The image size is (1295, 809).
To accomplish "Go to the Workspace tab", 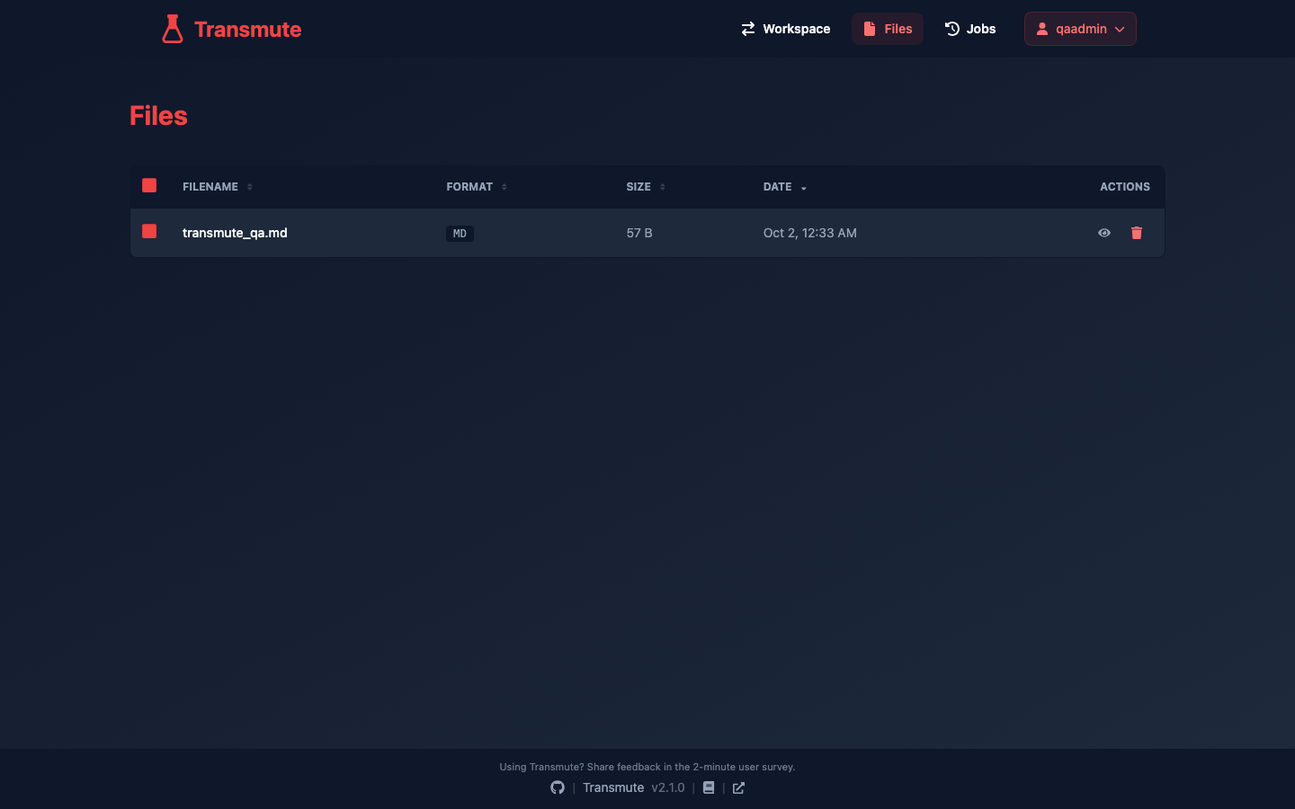I will 785,29.
